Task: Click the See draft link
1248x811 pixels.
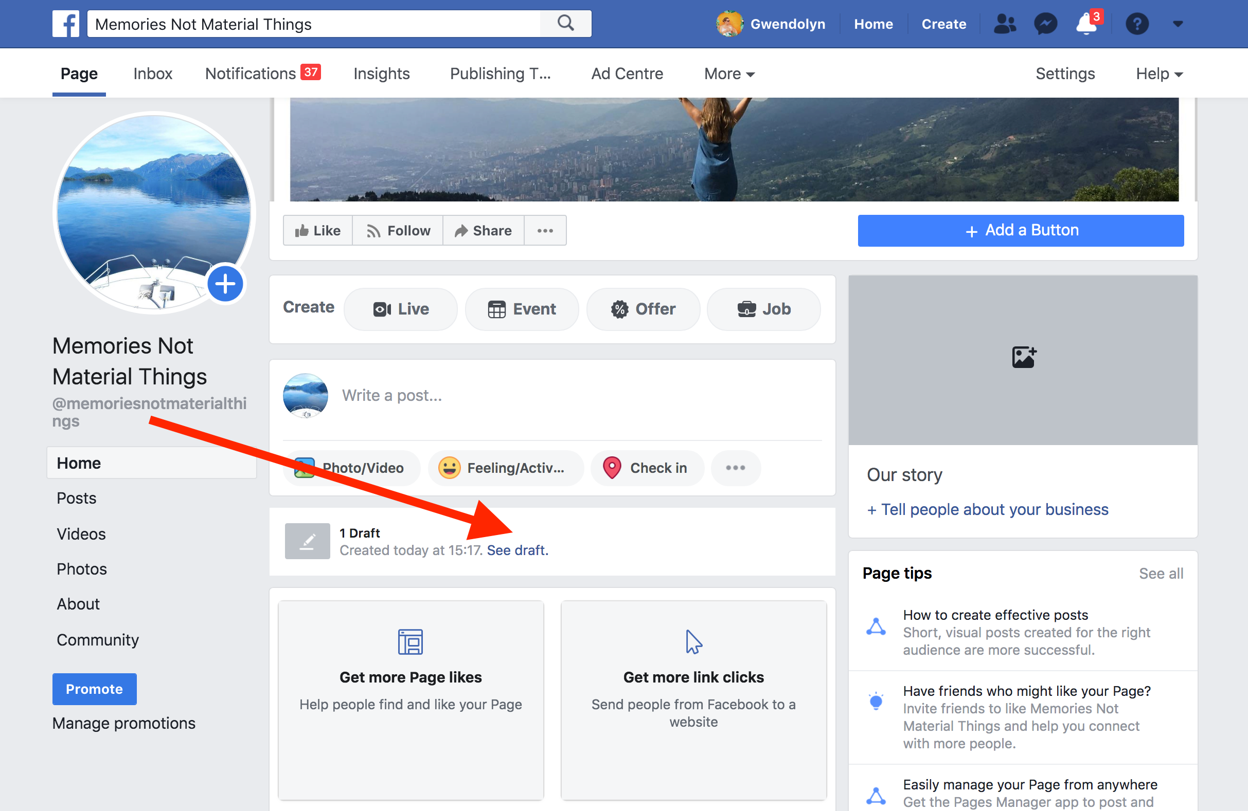Action: [517, 550]
